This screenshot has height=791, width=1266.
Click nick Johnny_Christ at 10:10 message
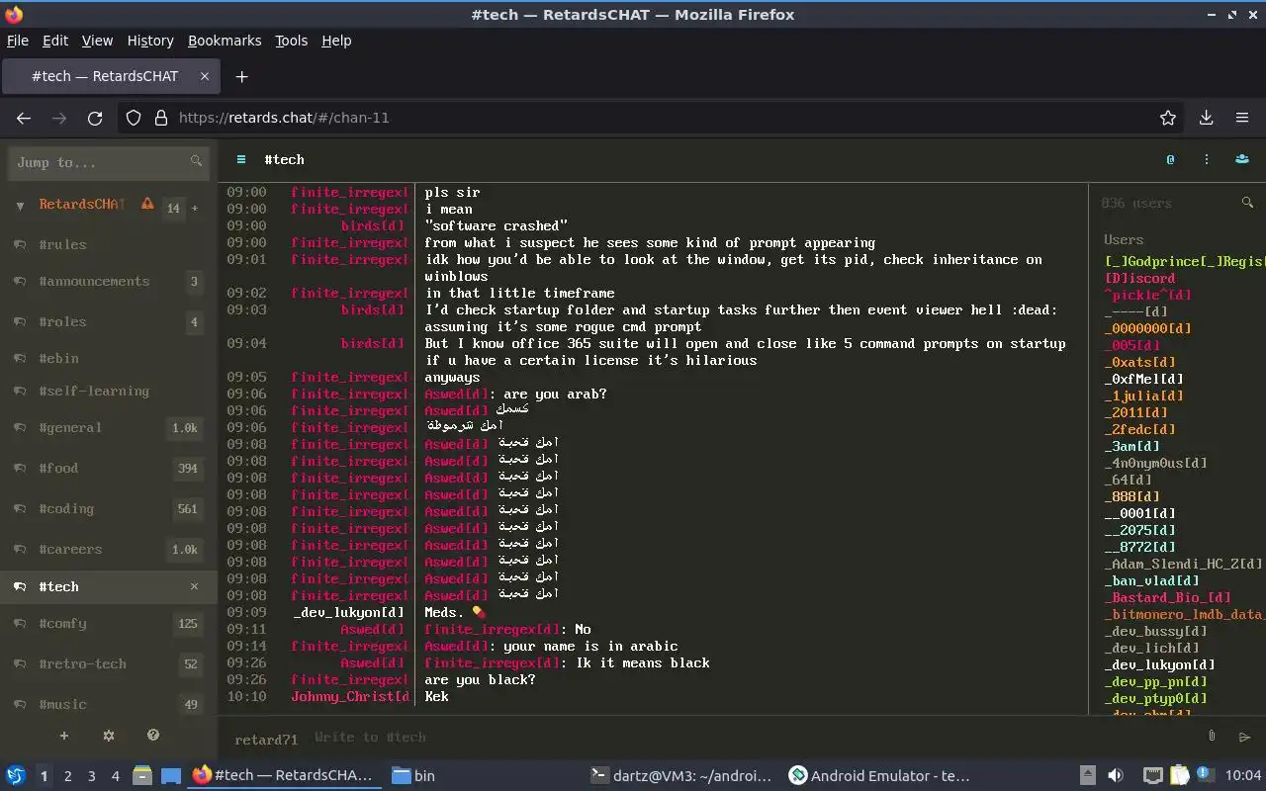point(350,696)
